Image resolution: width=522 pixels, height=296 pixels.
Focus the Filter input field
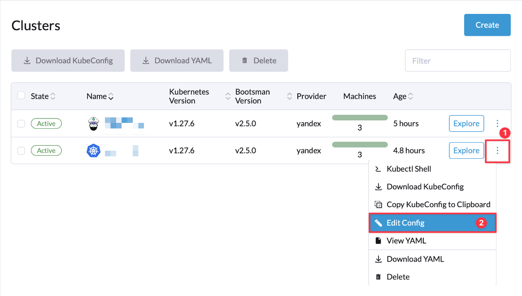click(457, 61)
